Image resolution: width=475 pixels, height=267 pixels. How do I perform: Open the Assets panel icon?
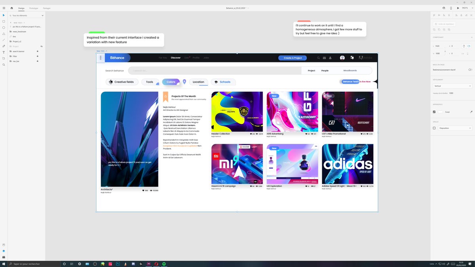[x=4, y=244]
